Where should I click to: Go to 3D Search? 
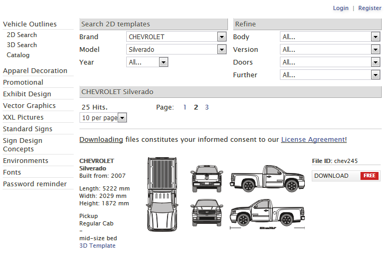pos(22,45)
